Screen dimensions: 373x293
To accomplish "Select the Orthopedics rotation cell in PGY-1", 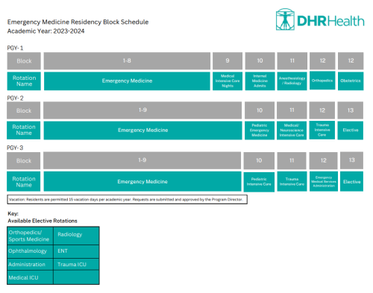I will coord(322,81).
